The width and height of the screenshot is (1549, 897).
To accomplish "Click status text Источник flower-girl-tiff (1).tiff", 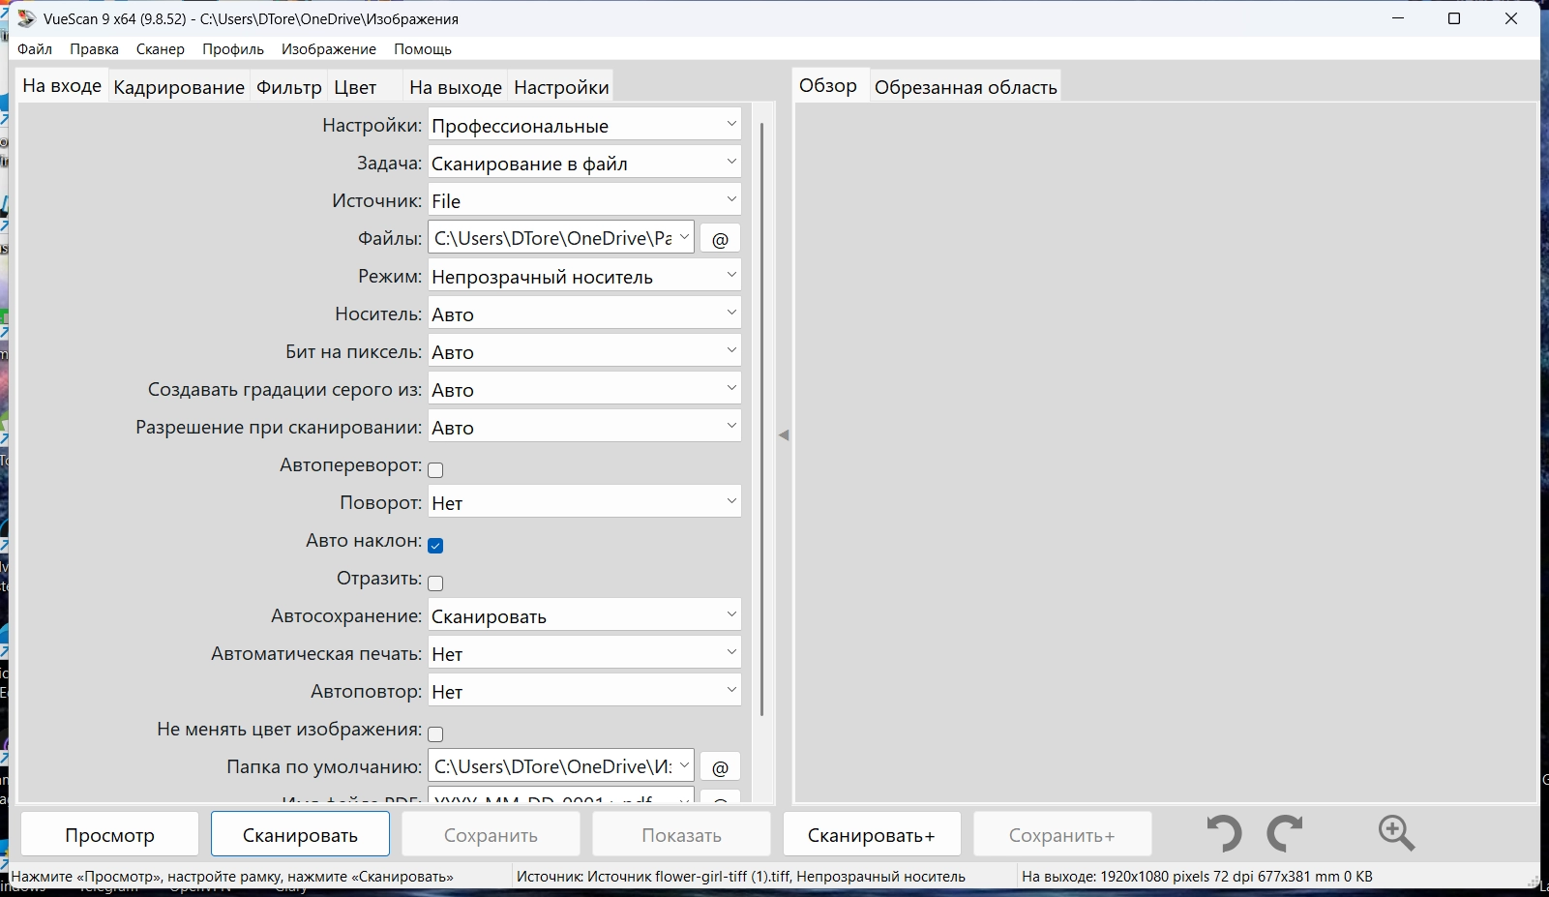I will [740, 877].
